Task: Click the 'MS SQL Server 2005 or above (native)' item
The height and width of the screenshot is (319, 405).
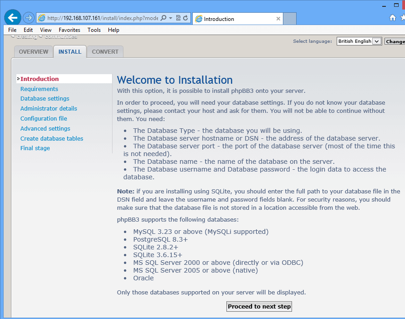Action: (x=195, y=270)
